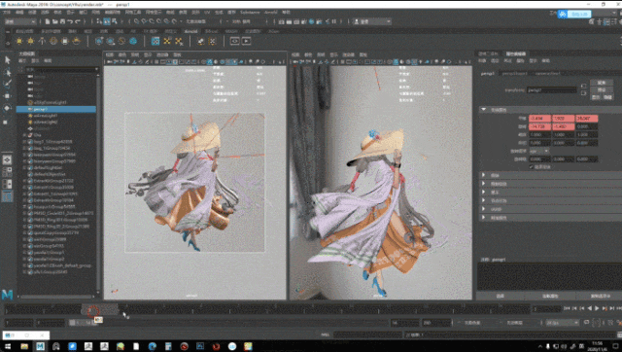The image size is (622, 352).
Task: Toggle the checkbox below the transform attributes
Action: tap(532, 167)
